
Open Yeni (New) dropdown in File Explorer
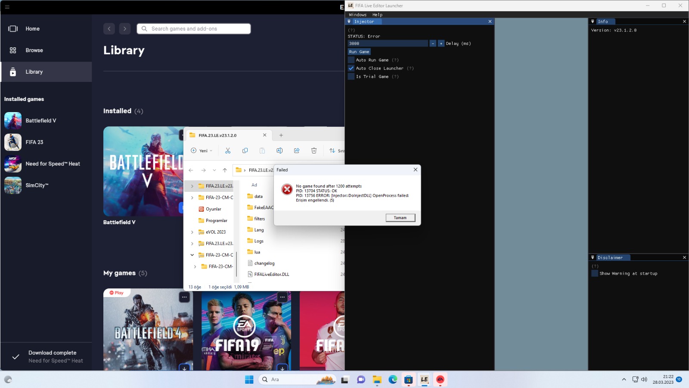202,150
